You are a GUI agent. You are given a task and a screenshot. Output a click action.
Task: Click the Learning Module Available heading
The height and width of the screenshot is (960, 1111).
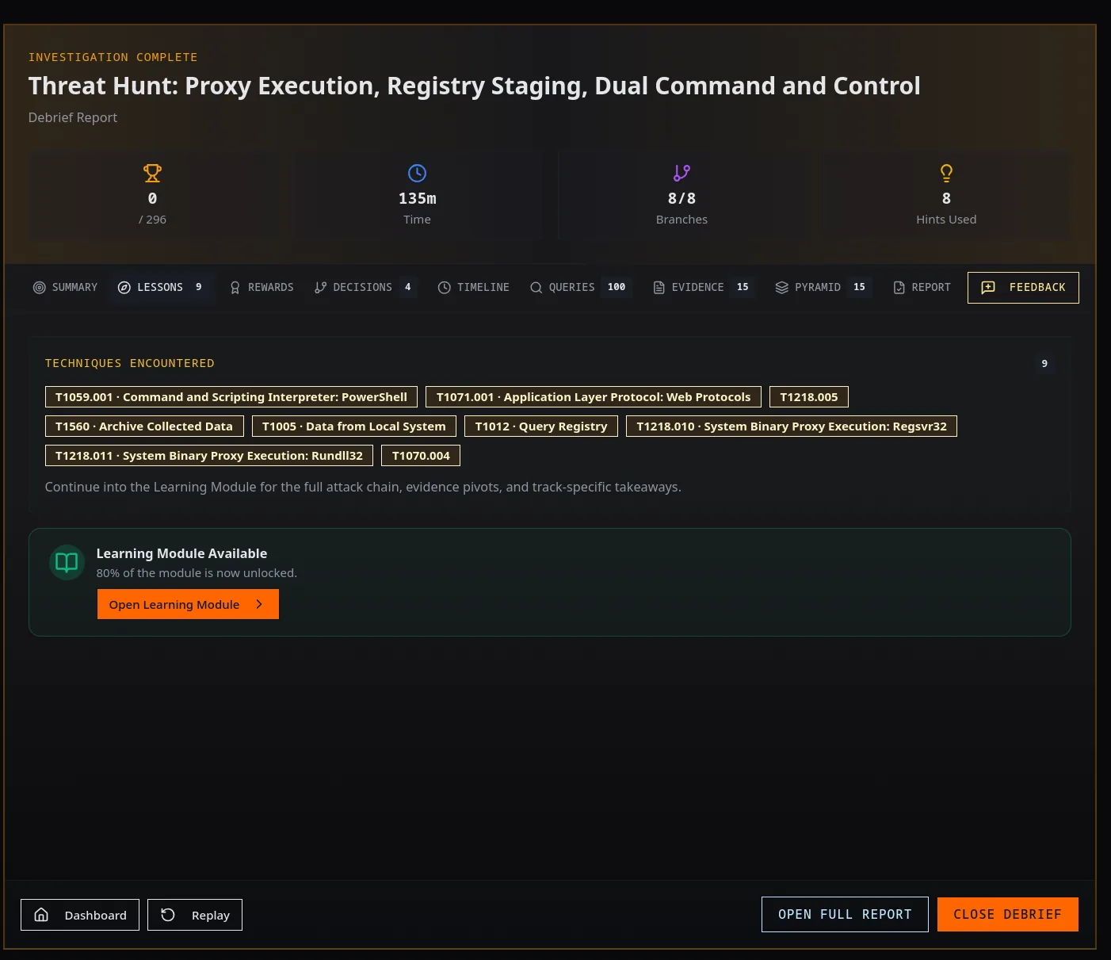181,553
